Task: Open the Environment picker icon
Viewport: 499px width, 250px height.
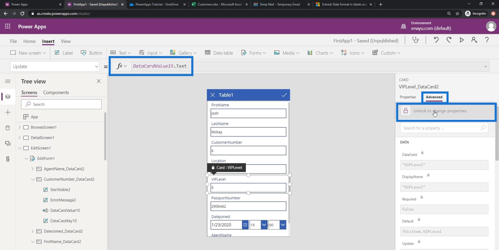Action: coord(403,26)
